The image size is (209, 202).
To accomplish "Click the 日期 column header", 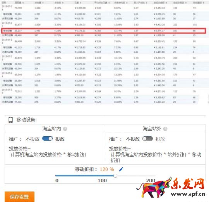I will point(4,3).
